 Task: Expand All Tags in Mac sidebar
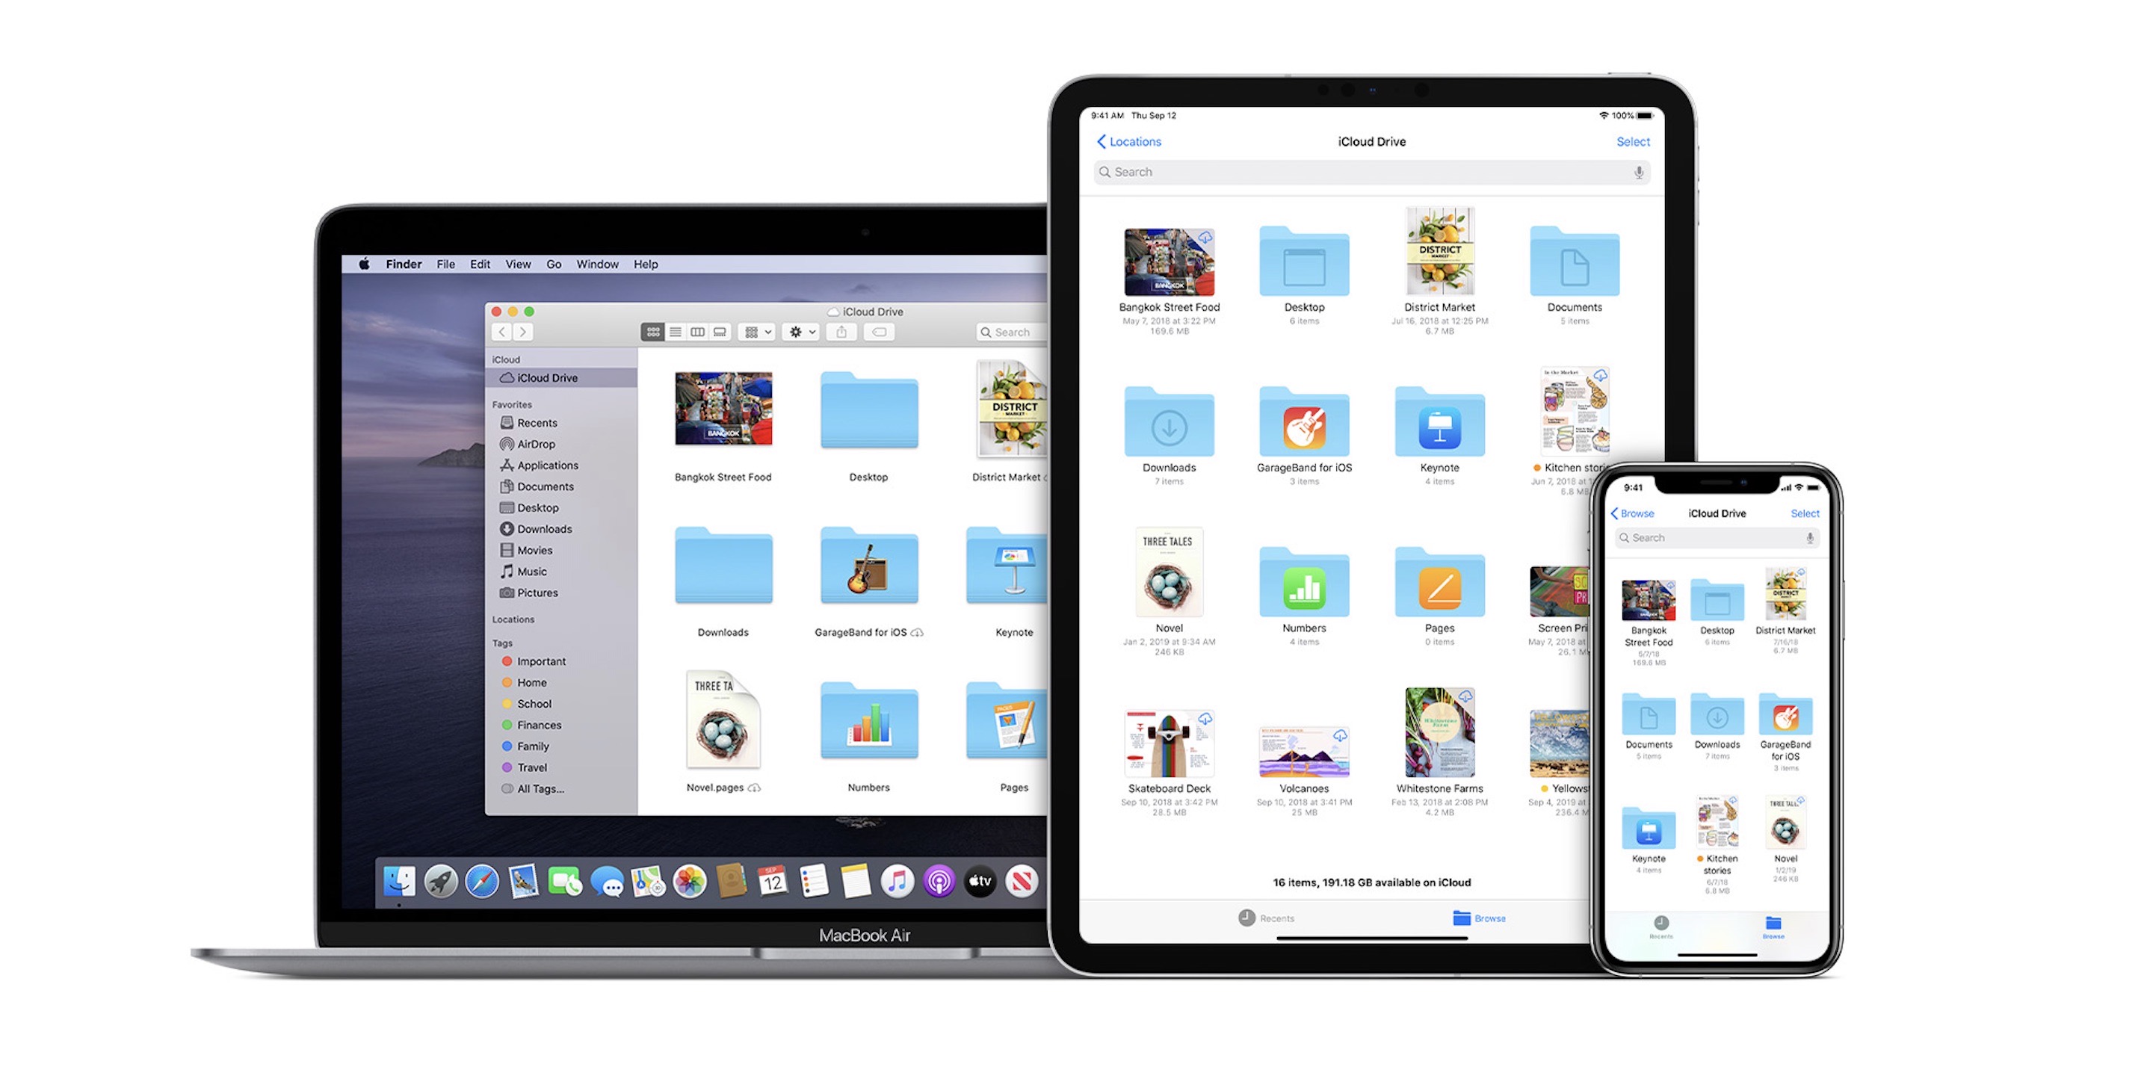click(x=531, y=789)
